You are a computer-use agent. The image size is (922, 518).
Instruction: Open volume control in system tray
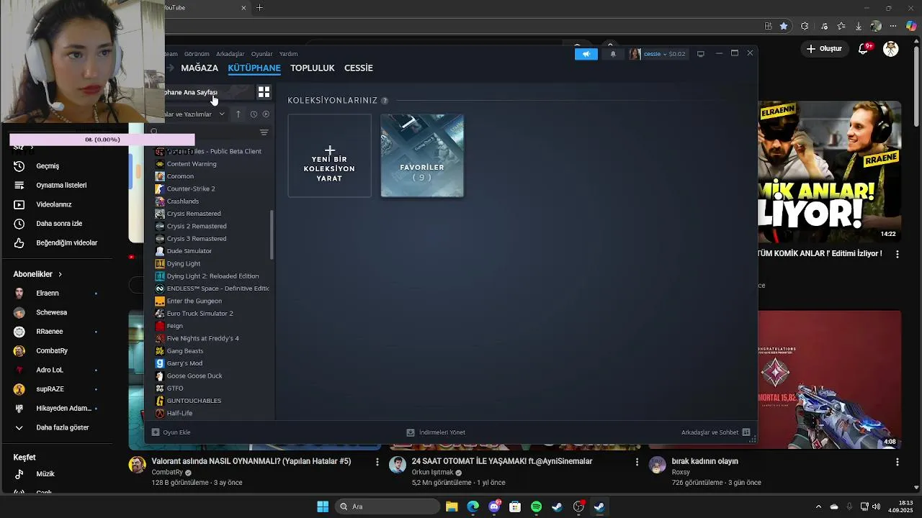(x=878, y=506)
